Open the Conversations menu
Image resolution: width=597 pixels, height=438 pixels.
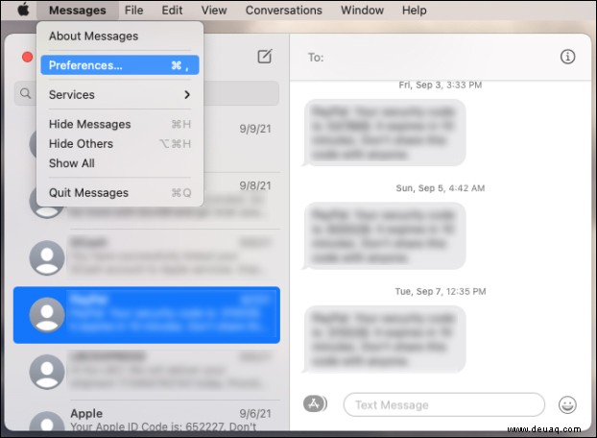(x=284, y=11)
